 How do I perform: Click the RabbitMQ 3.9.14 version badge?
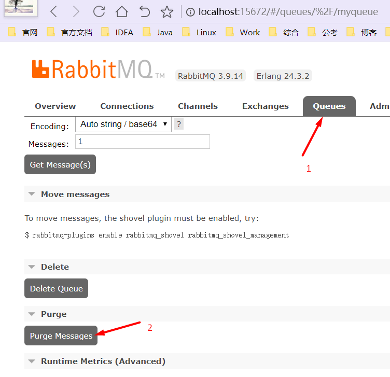(x=211, y=76)
